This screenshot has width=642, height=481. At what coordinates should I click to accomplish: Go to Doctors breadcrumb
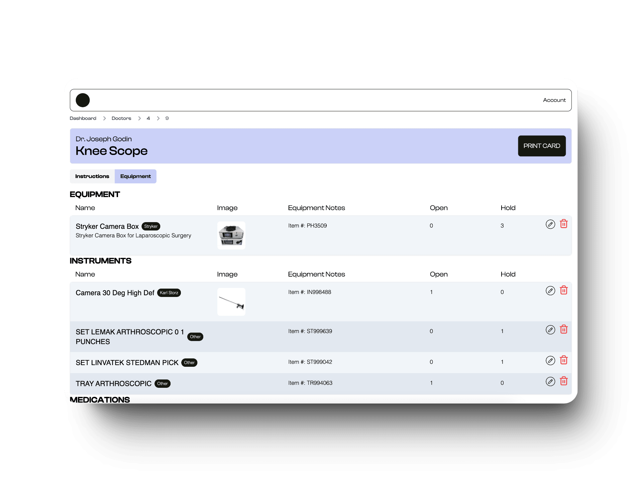click(121, 118)
